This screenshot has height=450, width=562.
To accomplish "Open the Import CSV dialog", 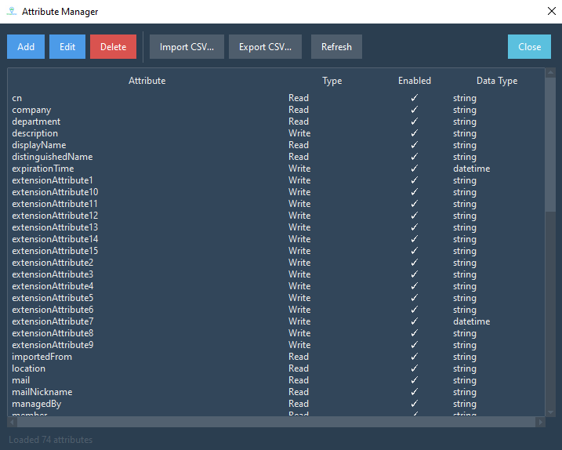I will tap(187, 47).
